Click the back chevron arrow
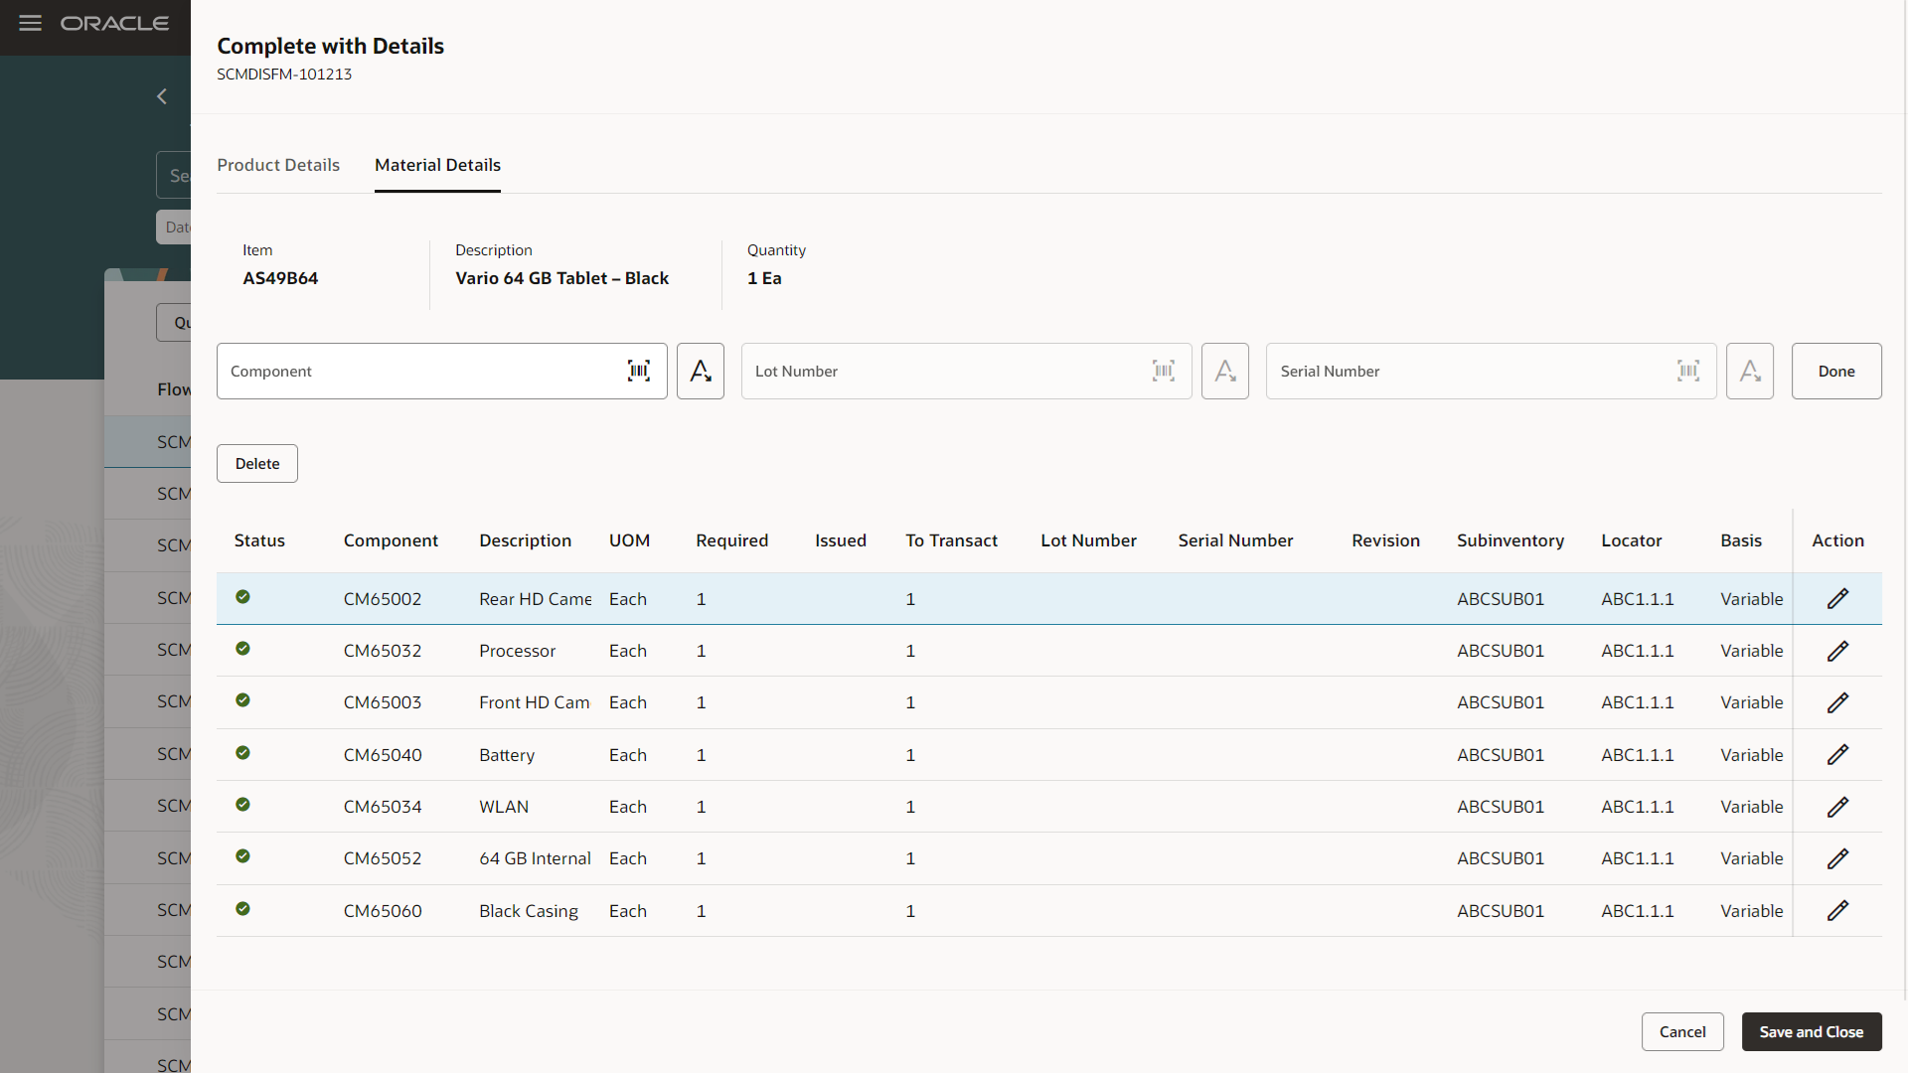 [162, 96]
